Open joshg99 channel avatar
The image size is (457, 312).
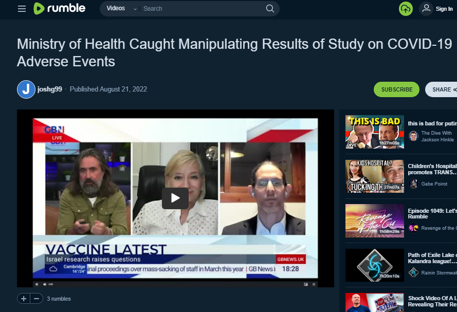[26, 89]
